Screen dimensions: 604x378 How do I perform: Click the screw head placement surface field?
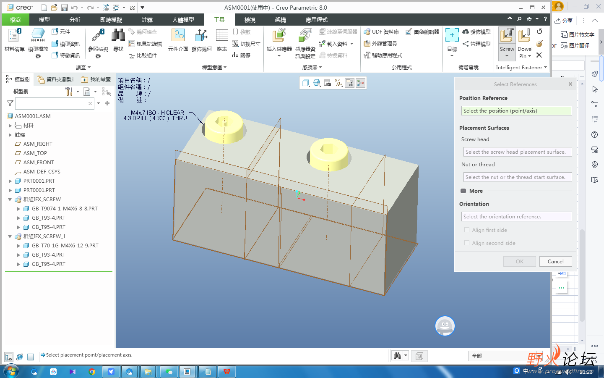click(518, 152)
